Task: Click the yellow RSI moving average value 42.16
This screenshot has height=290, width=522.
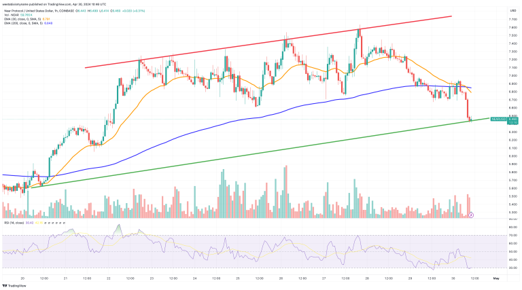Action: point(39,223)
